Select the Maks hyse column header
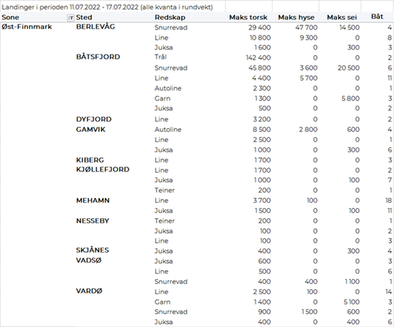The image size is (394, 327). coord(297,18)
